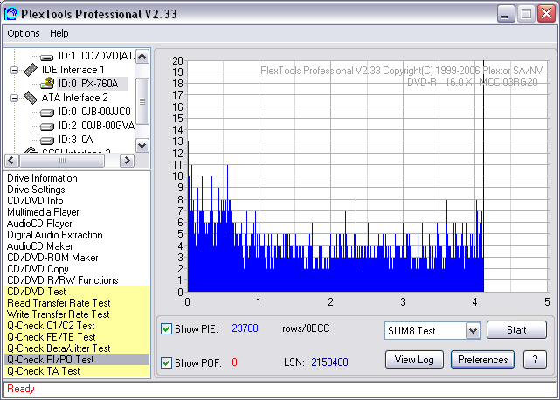Select IDE Interface 1 tree item

73,70
